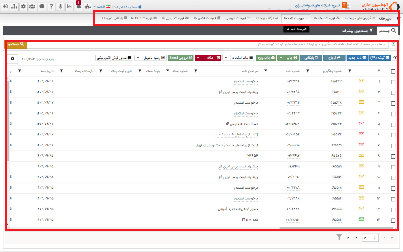Tick the select-all checkbox in table header
This screenshot has width=403, height=252.
(394, 71)
